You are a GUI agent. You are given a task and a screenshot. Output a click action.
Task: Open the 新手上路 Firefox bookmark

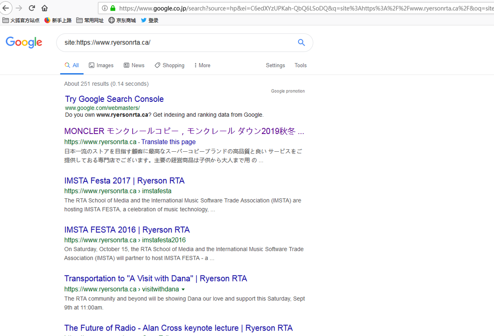click(x=58, y=20)
